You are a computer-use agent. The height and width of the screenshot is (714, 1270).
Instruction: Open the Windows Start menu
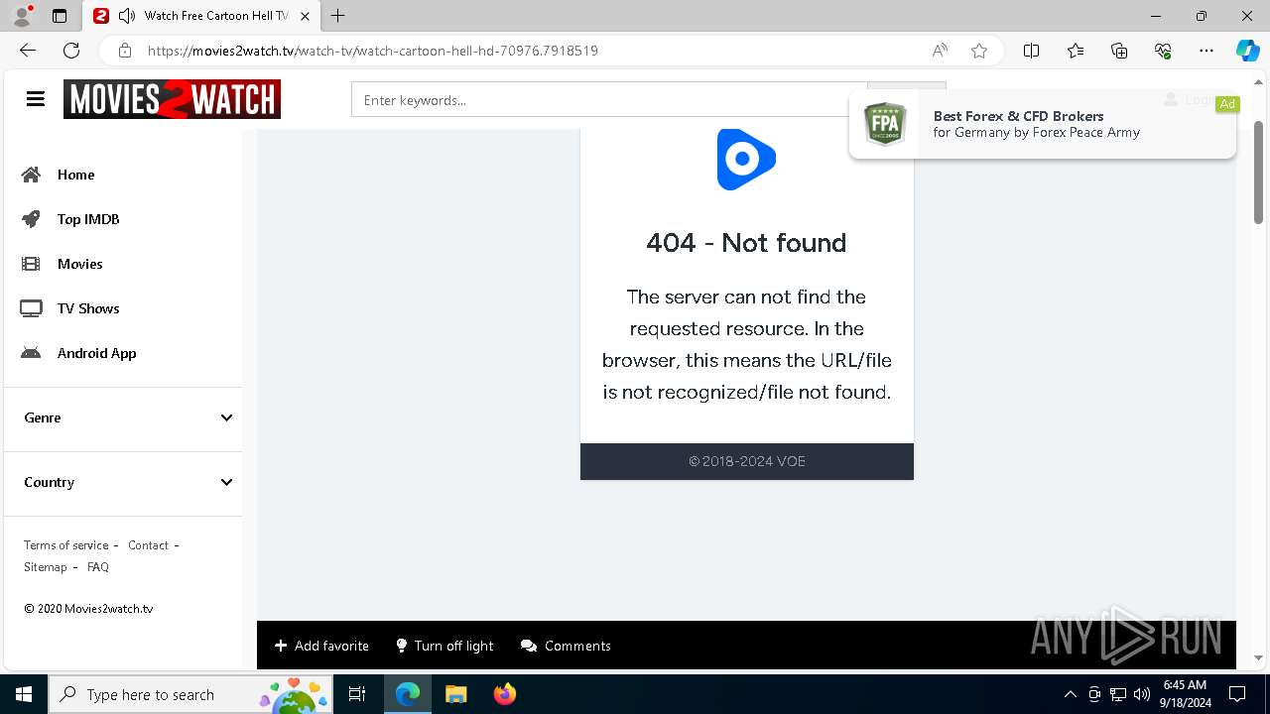point(24,694)
